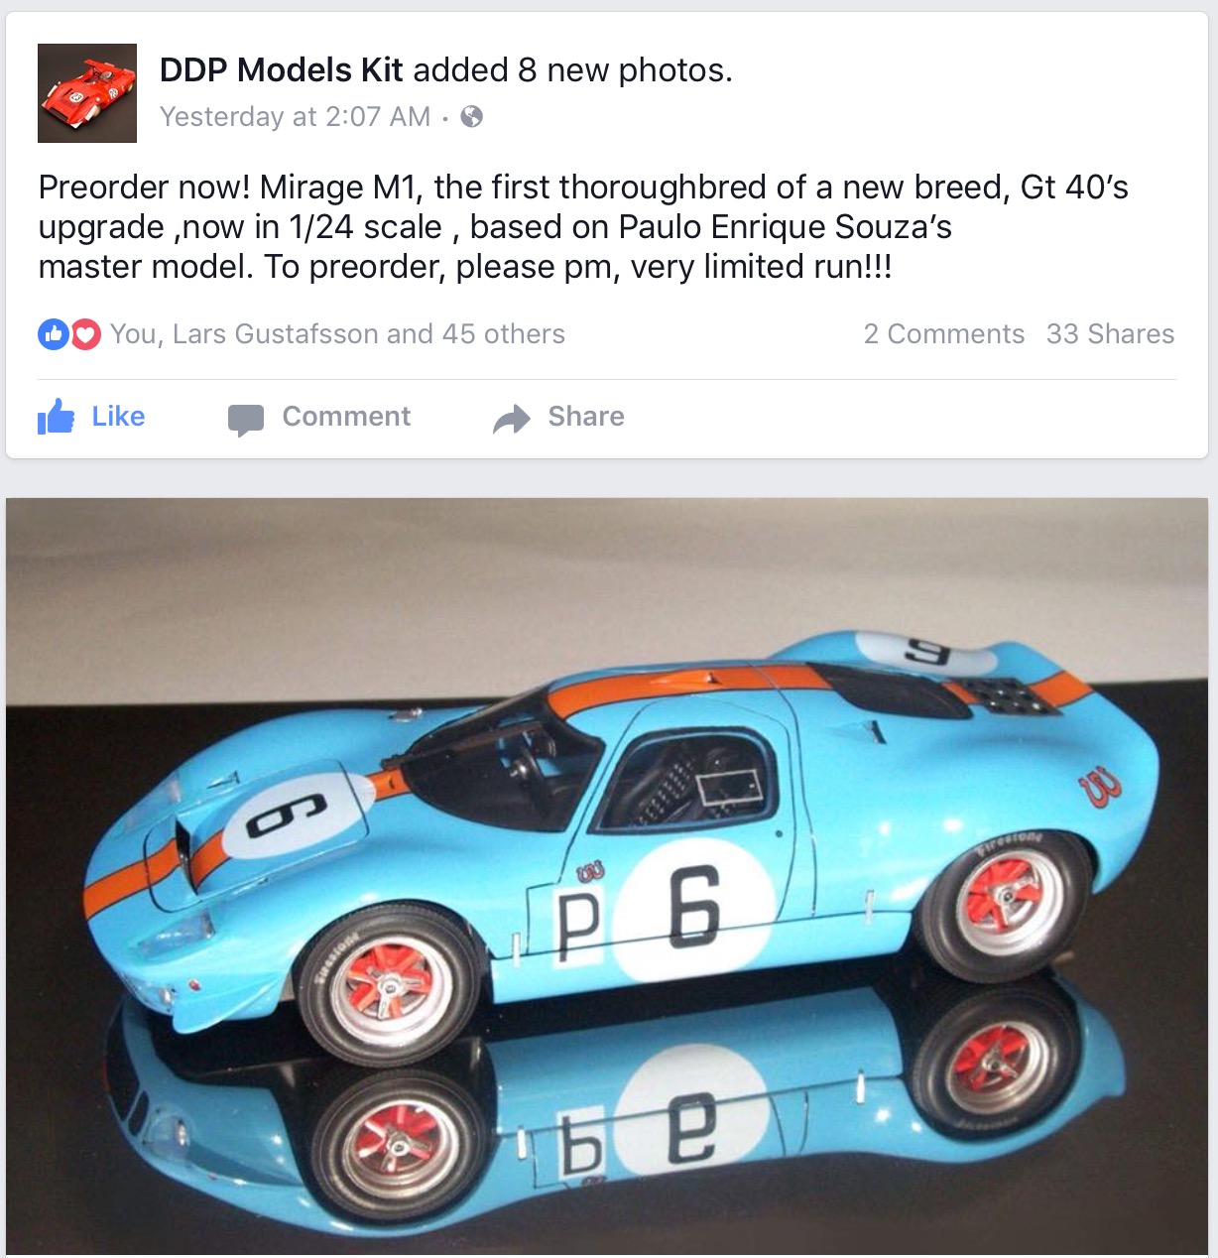View the 2 Comments link
Image resolution: width=1218 pixels, height=1258 pixels.
click(x=944, y=334)
